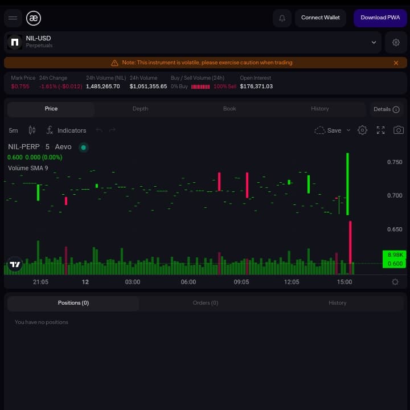Expand the Save layout dropdown arrow
The width and height of the screenshot is (410, 410).
click(x=348, y=130)
